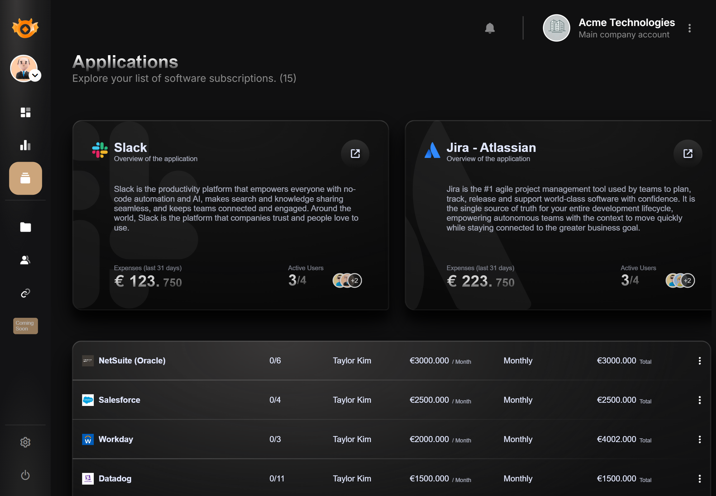
Task: Click the €2500.000 / Month Salesforce price
Action: [440, 400]
